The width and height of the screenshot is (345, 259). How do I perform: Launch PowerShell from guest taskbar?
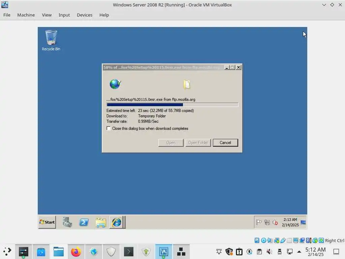click(x=84, y=222)
